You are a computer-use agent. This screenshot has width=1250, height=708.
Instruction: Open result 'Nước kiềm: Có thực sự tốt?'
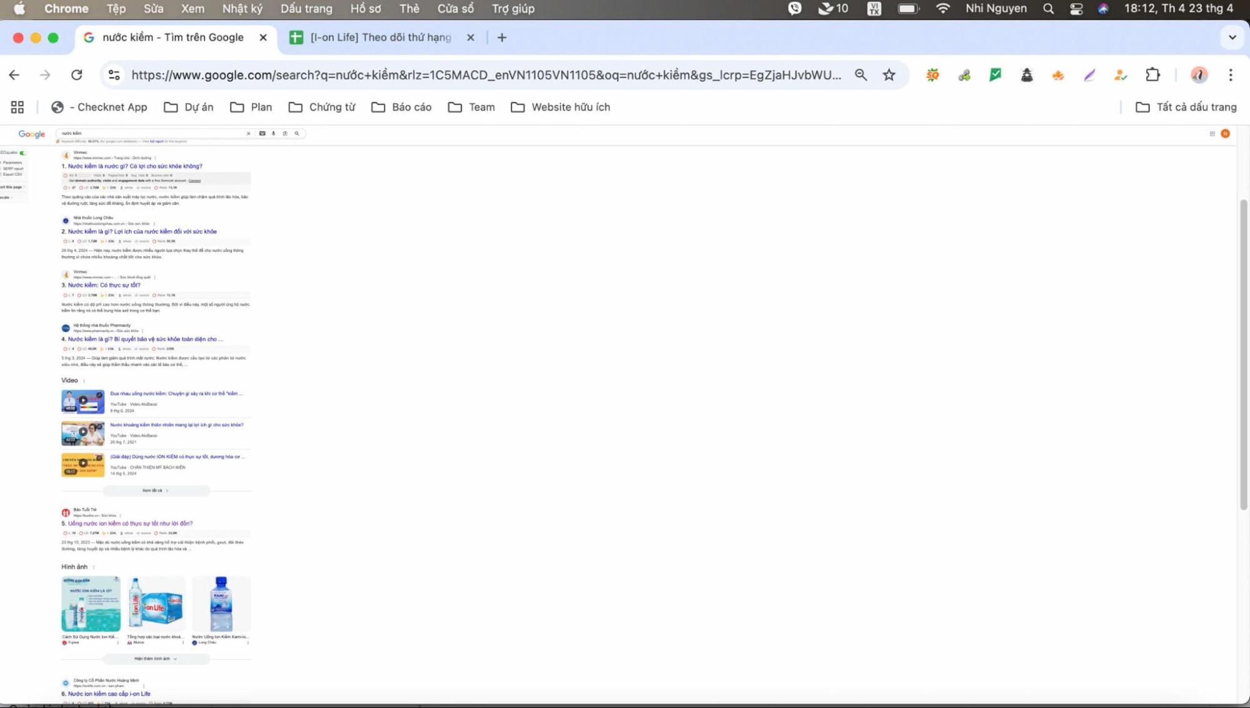pyautogui.click(x=104, y=285)
